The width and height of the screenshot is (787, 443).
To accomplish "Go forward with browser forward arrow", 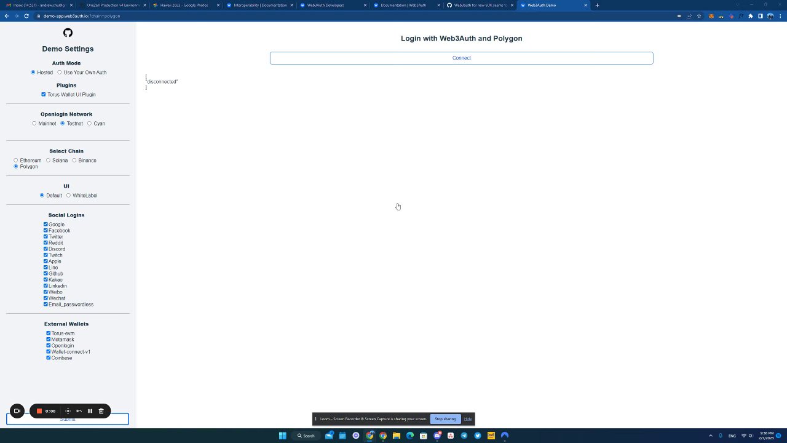I will pyautogui.click(x=17, y=16).
